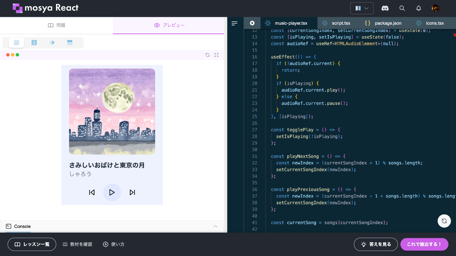Screen dimensions: 456x256
Task: Click artist name しゃろう
Action: pos(80,174)
